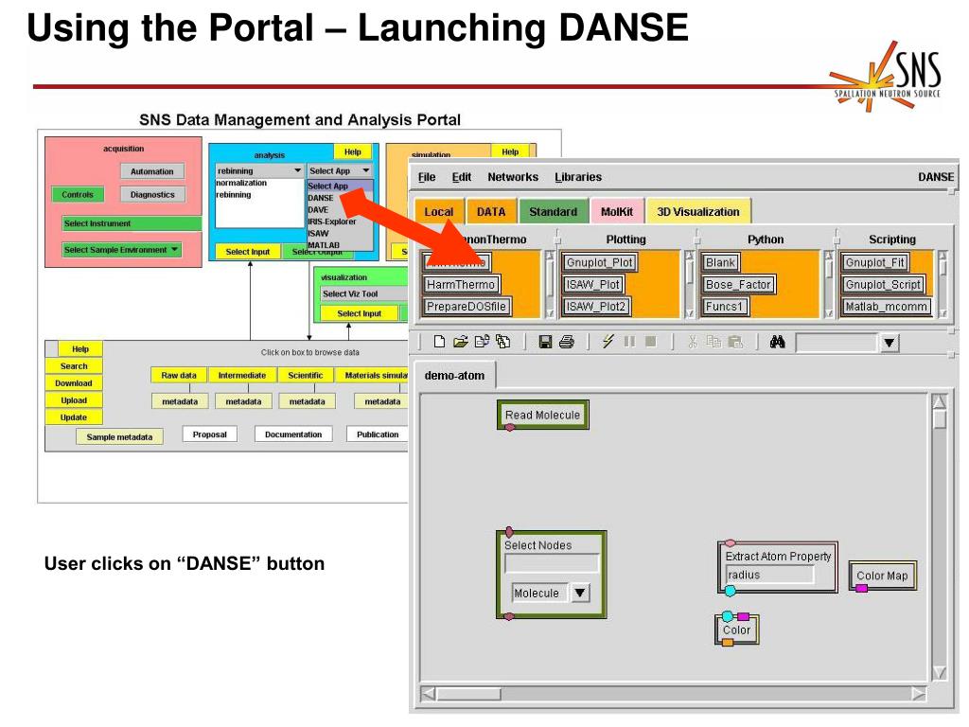Open the rebinning dropdown in analysis panel
The height and width of the screenshot is (727, 969).
click(259, 170)
